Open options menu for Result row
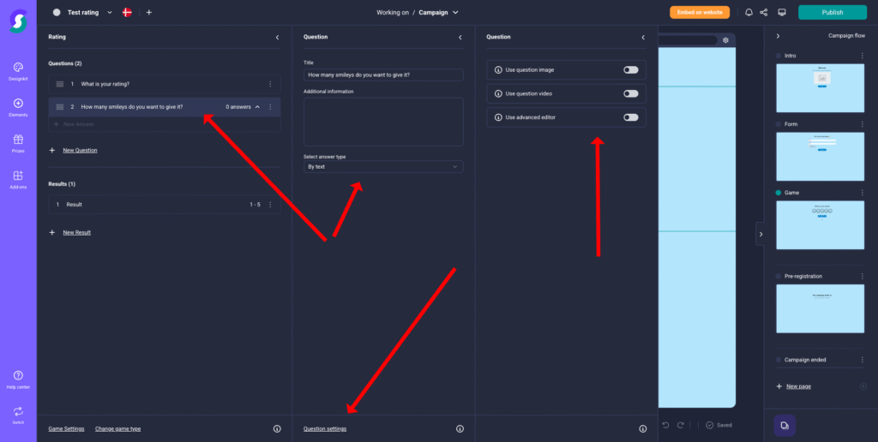Screen dimensions: 878x442 [x=270, y=205]
